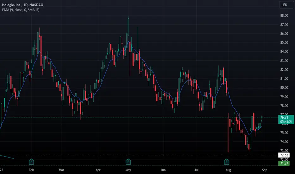Click the August earnings E marker

227,162
